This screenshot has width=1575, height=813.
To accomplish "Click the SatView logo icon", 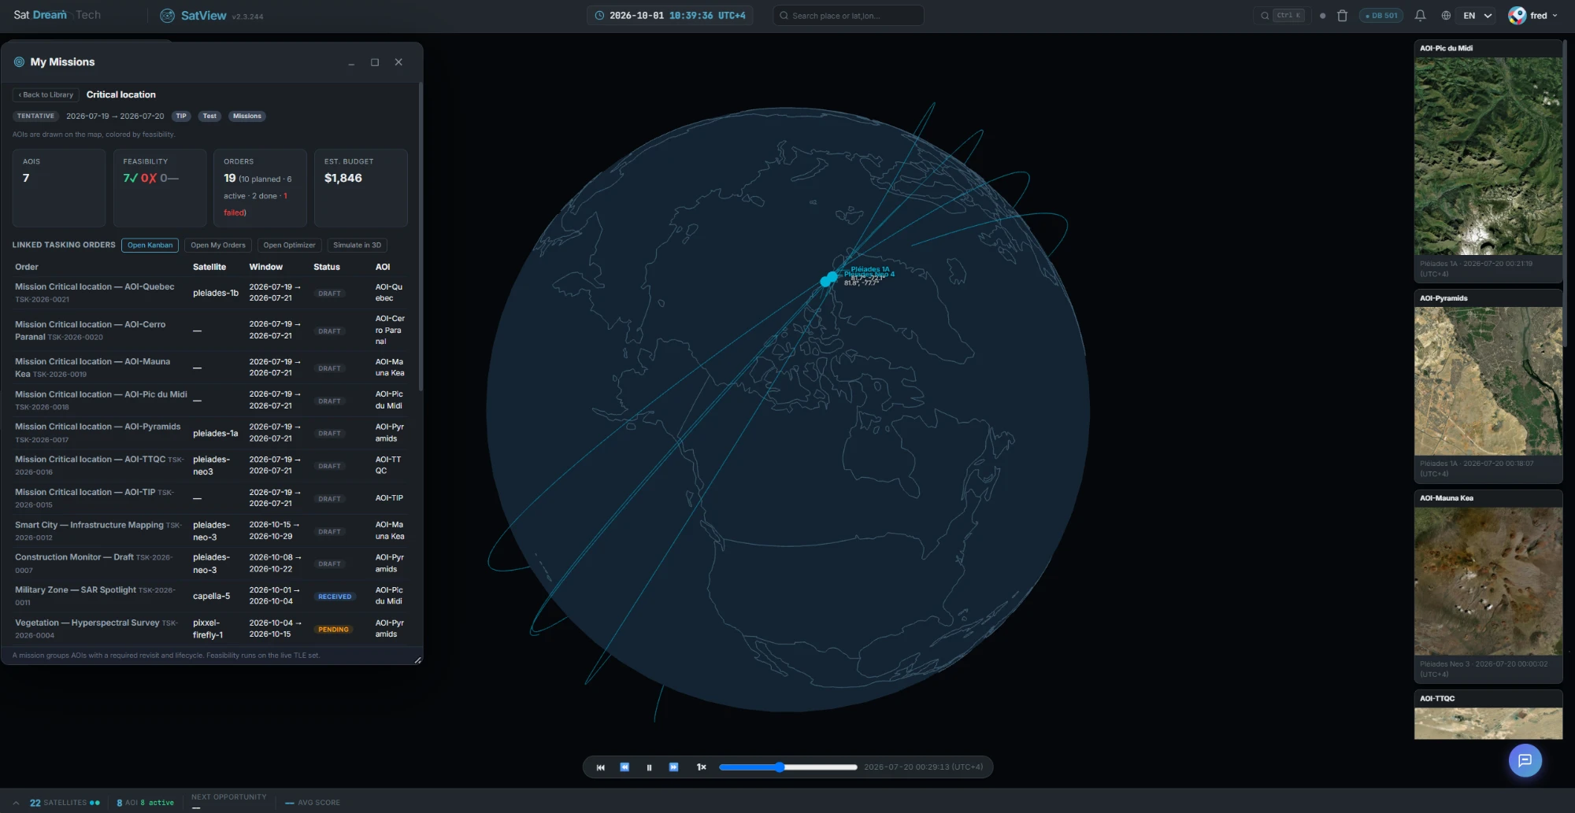I will 167,16.
